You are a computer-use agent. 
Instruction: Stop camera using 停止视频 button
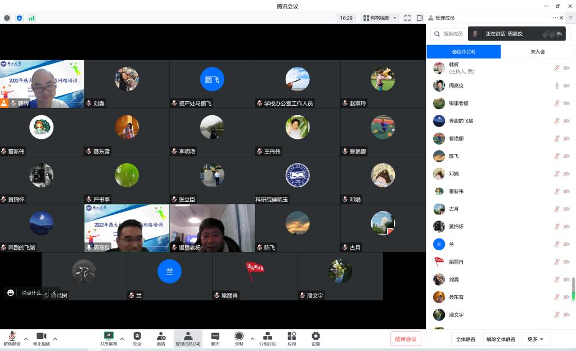pyautogui.click(x=41, y=337)
